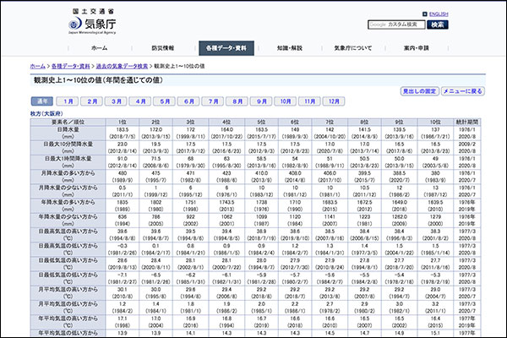Select the 8月 tab
This screenshot has width=507, height=338.
pos(237,101)
